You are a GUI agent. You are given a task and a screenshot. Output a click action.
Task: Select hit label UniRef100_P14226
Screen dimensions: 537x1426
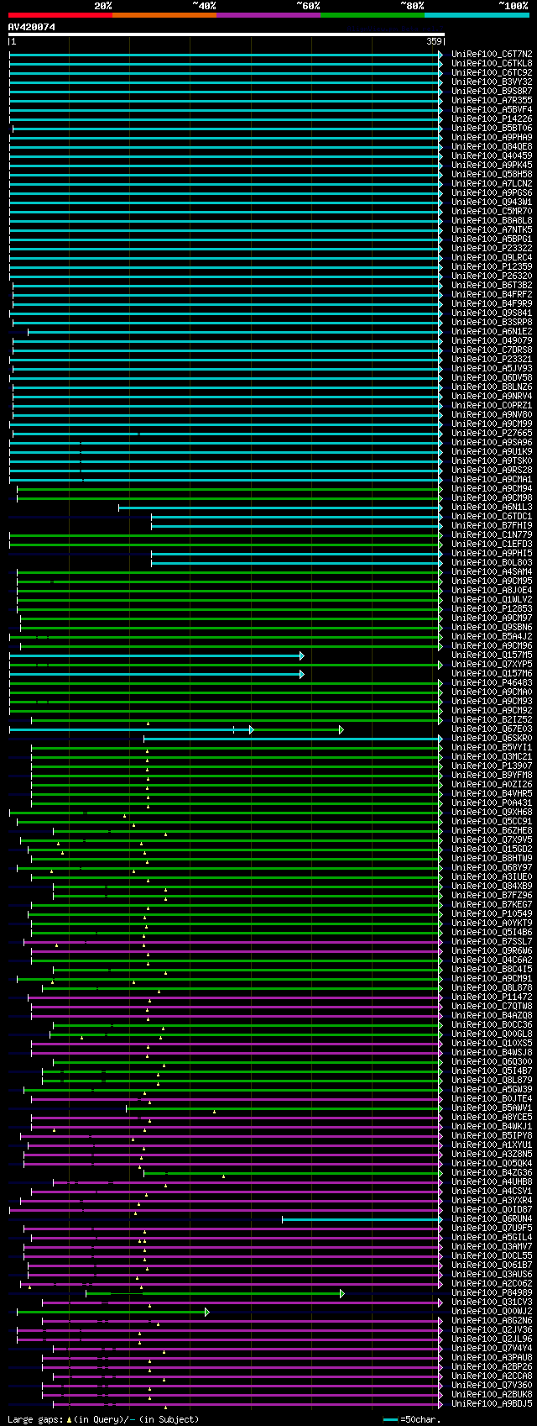point(492,118)
